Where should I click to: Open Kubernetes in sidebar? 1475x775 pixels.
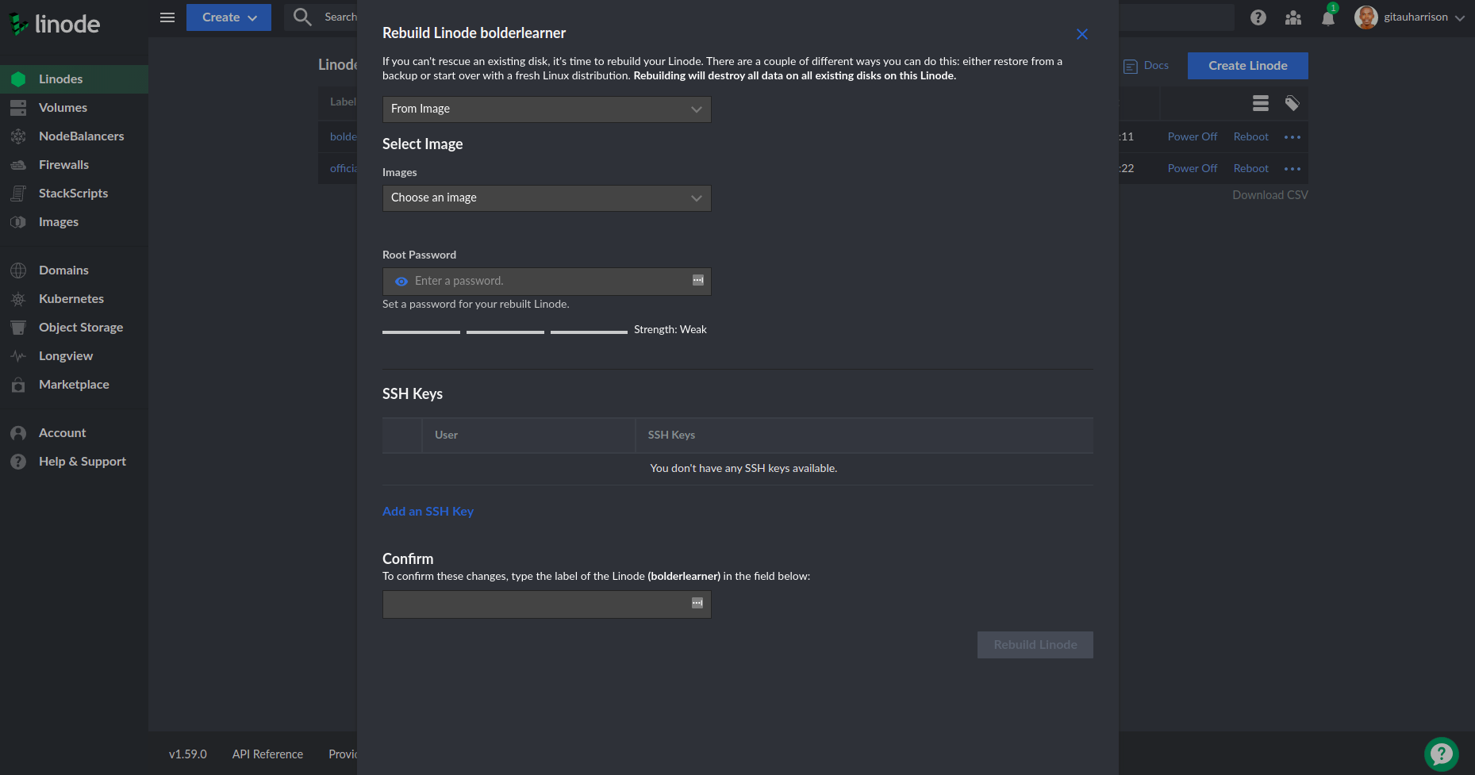point(74,299)
